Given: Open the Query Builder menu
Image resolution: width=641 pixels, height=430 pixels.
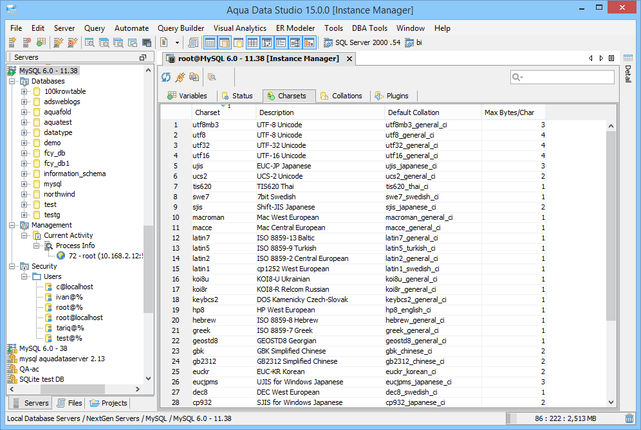Looking at the screenshot, I should point(181,28).
